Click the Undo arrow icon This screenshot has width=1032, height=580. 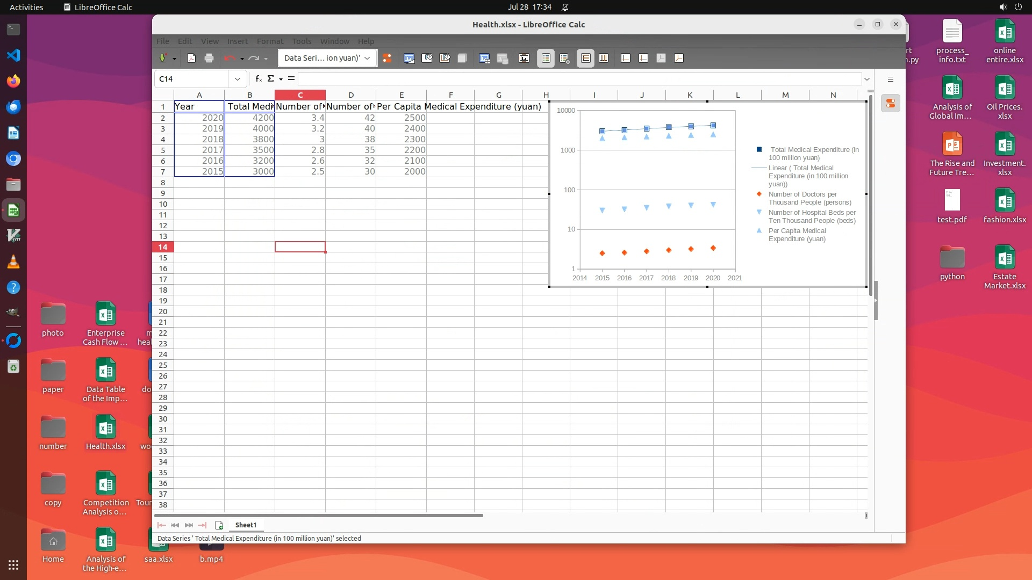(230, 58)
